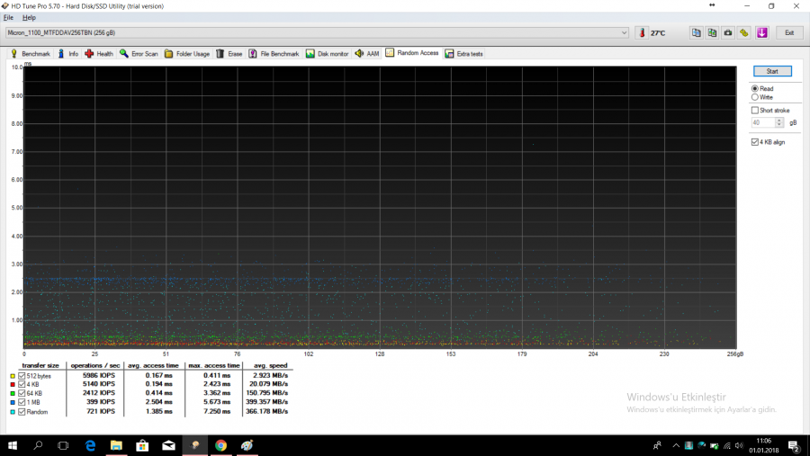Click the thermometer temperature icon
810x456 pixels.
(642, 33)
